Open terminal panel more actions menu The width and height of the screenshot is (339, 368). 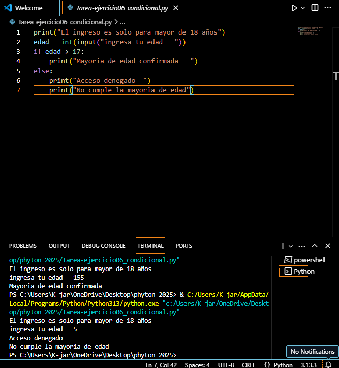[x=302, y=246]
